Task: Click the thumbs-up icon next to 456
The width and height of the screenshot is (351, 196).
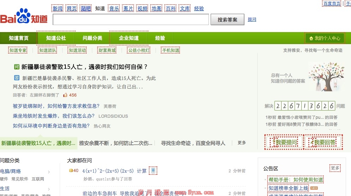Action: pyautogui.click(x=65, y=95)
